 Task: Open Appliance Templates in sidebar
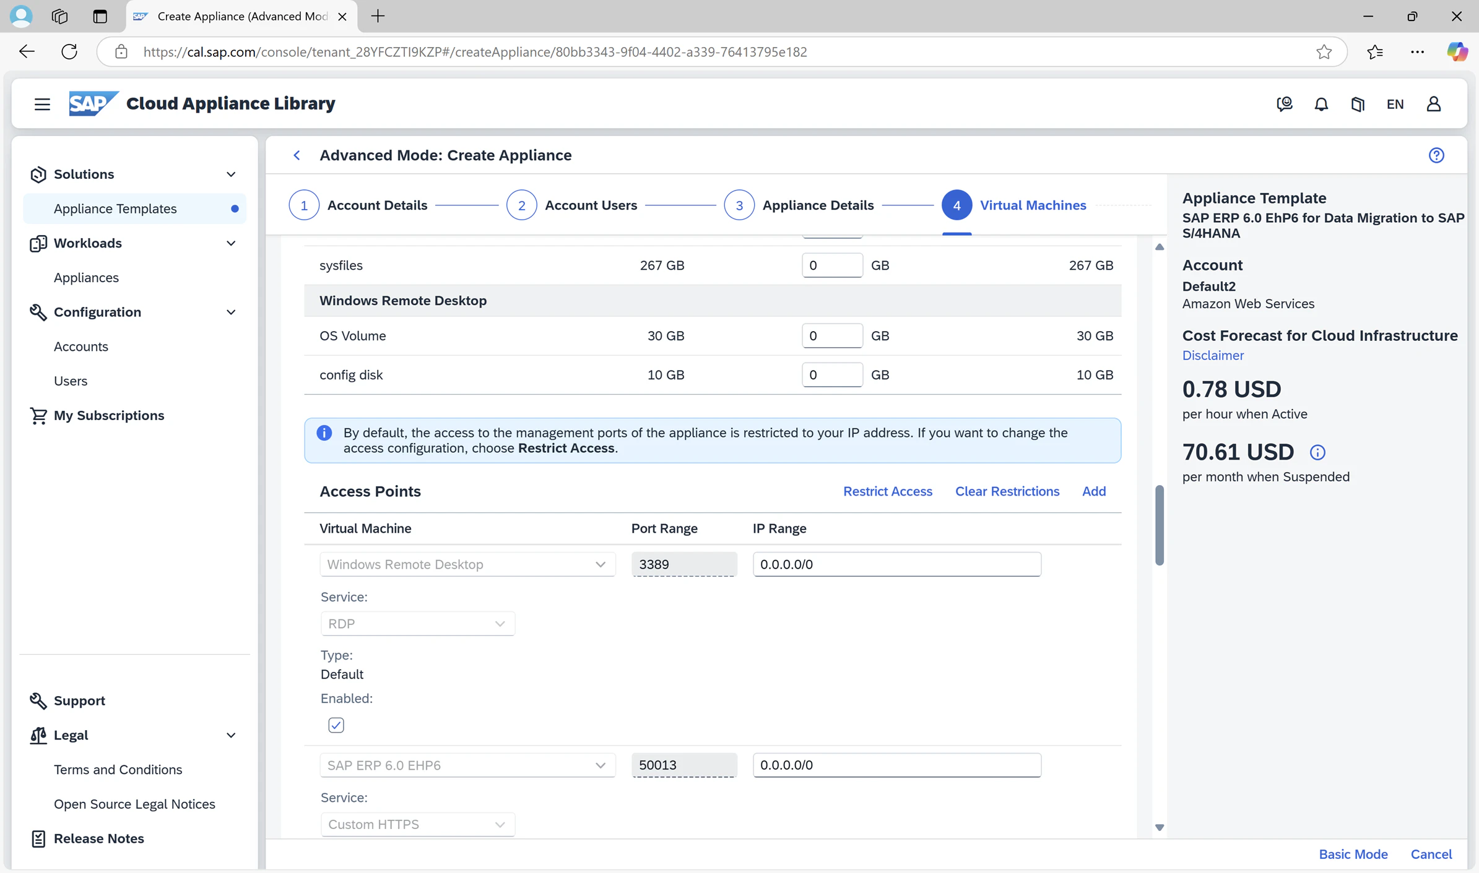point(134,209)
